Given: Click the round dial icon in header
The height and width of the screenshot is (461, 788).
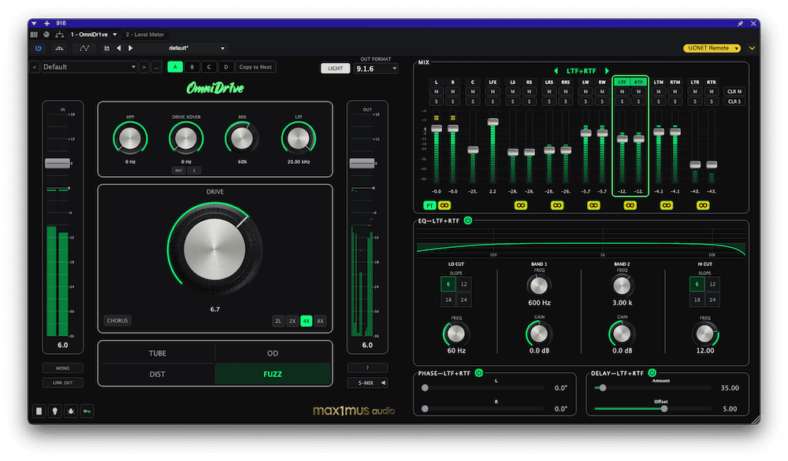Looking at the screenshot, I should coord(46,35).
